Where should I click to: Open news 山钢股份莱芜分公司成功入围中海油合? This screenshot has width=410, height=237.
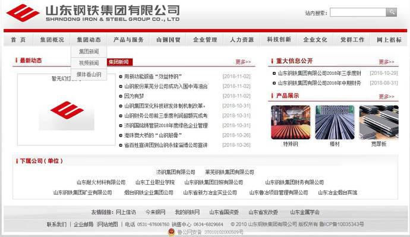click(166, 86)
